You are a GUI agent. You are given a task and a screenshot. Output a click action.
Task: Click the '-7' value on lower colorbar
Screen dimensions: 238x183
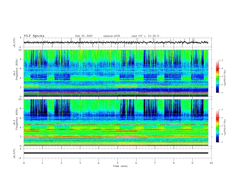pyautogui.click(x=221, y=142)
